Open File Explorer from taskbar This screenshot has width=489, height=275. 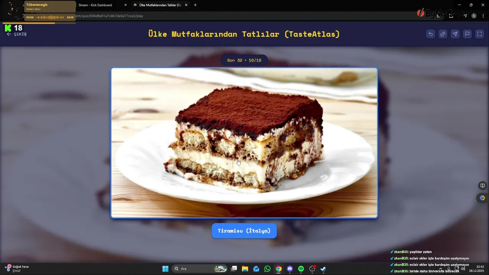coord(245,269)
